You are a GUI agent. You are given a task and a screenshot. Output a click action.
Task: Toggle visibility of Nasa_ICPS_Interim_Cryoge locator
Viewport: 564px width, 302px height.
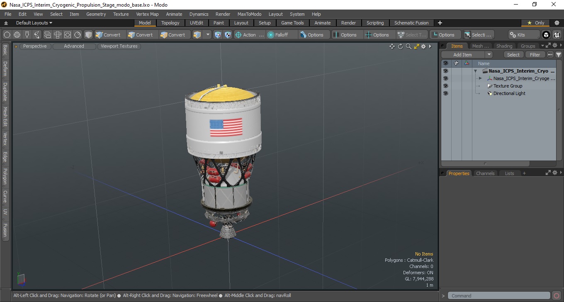[x=445, y=78]
